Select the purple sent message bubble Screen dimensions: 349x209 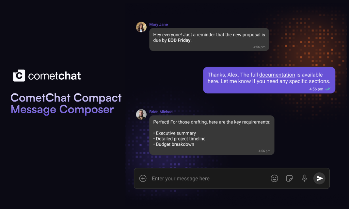(x=269, y=80)
